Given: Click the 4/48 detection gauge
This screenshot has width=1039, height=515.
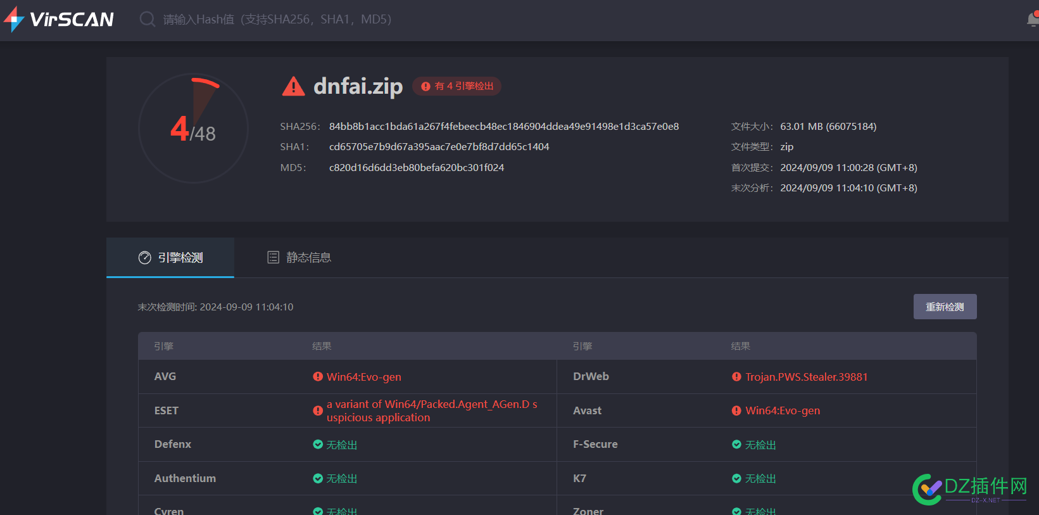Looking at the screenshot, I should [193, 129].
